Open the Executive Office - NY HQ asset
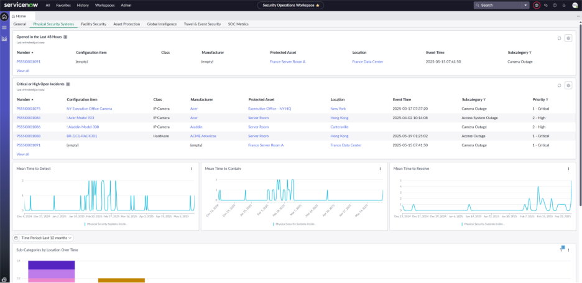The image size is (582, 283). (270, 109)
